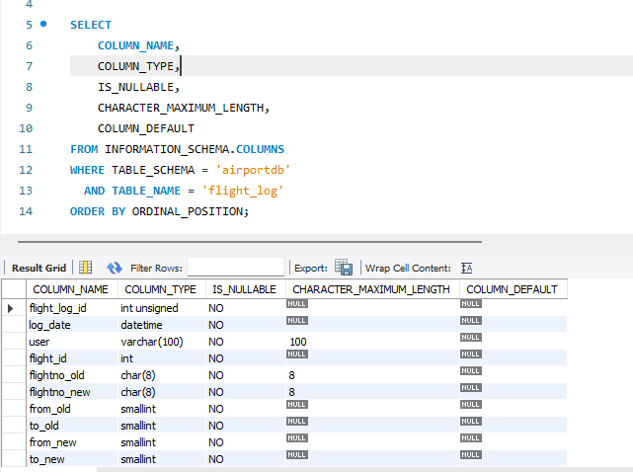
Task: Click the row pointer arrow of the first row
Action: tap(12, 308)
